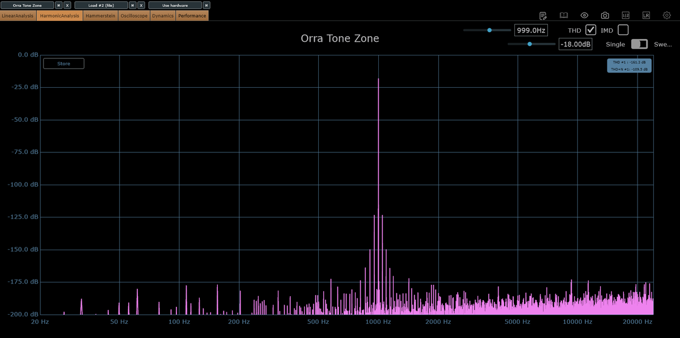Viewport: 680px width, 338px height.
Task: Click the THD #1 readout box
Action: 630,65
